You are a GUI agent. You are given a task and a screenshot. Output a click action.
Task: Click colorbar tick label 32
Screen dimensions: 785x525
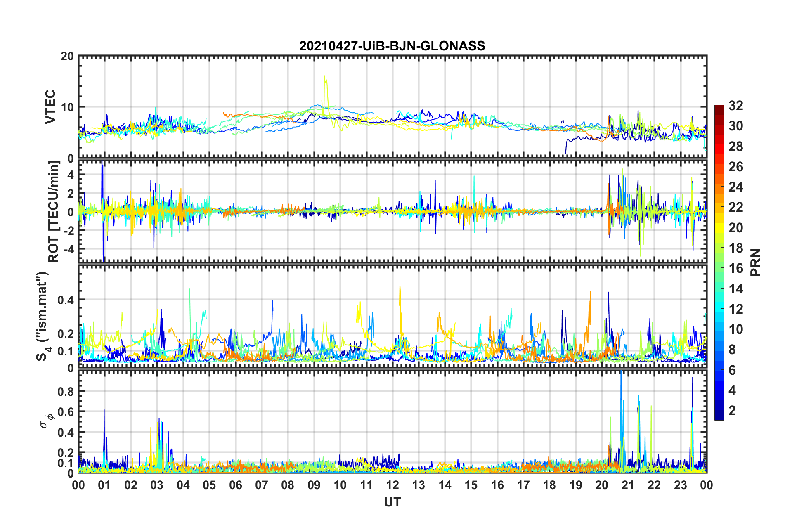(736, 106)
